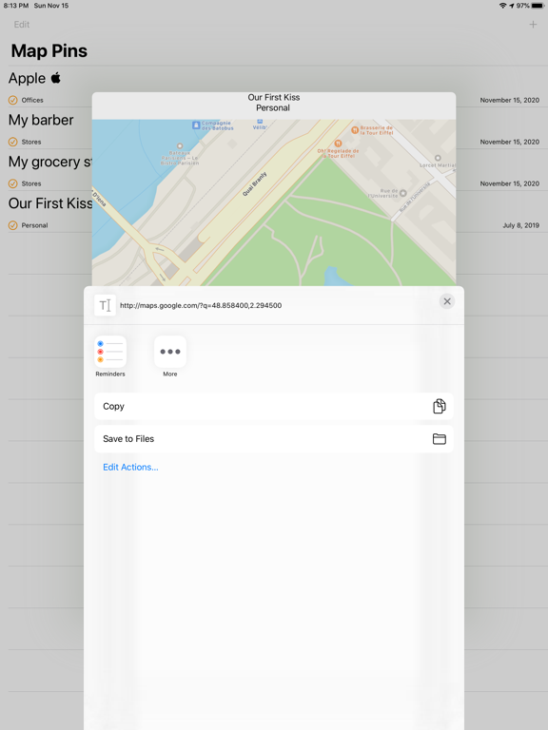The height and width of the screenshot is (730, 548).
Task: Tap the Lorcet Martial map marker
Action: pyautogui.click(x=438, y=158)
